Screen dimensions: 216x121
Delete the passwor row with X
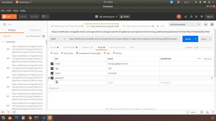tap(212, 78)
